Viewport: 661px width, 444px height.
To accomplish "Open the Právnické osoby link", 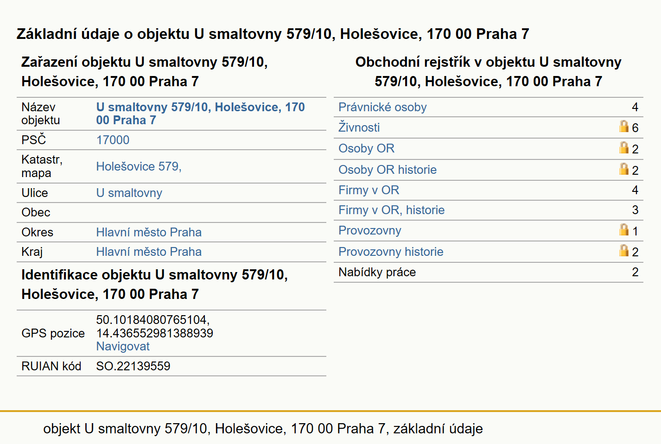I will click(x=382, y=107).
